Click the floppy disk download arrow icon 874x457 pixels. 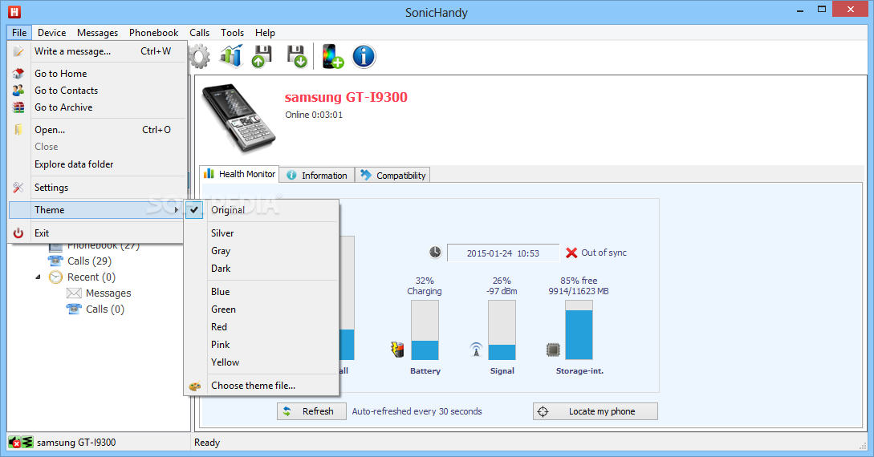tap(296, 56)
